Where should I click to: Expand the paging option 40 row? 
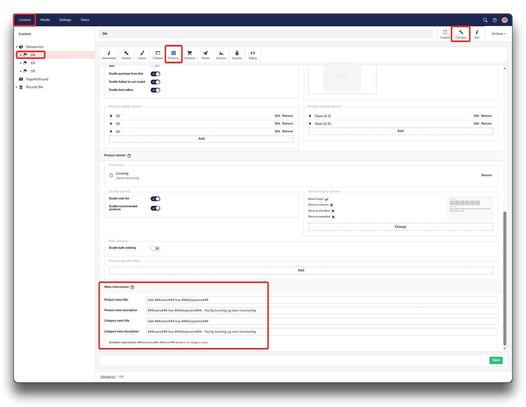click(111, 124)
